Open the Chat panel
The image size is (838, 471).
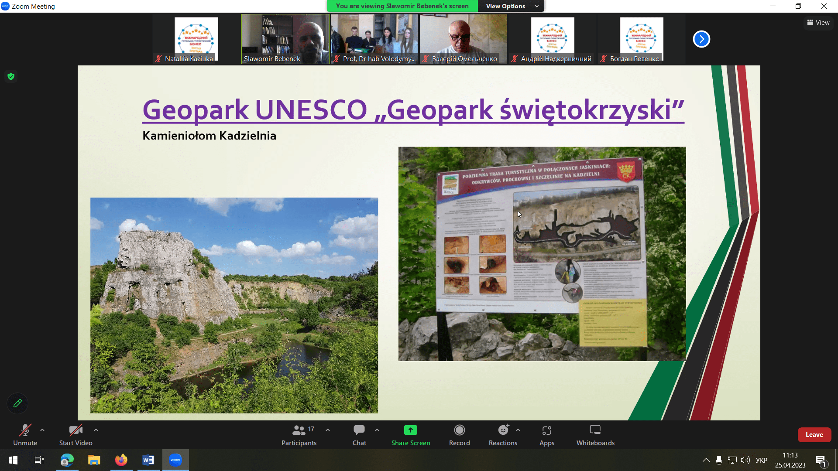359,430
